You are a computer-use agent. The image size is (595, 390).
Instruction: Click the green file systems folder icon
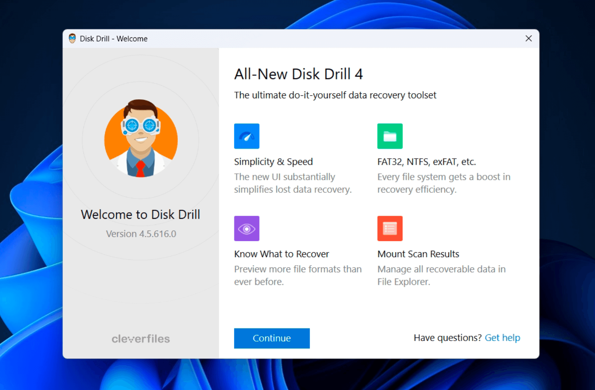point(390,136)
